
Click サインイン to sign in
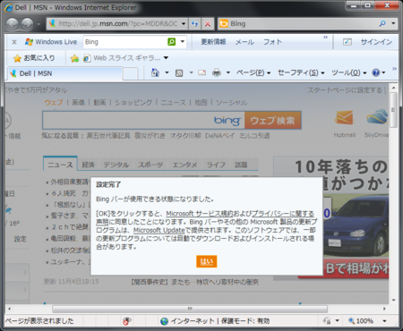pyautogui.click(x=376, y=42)
